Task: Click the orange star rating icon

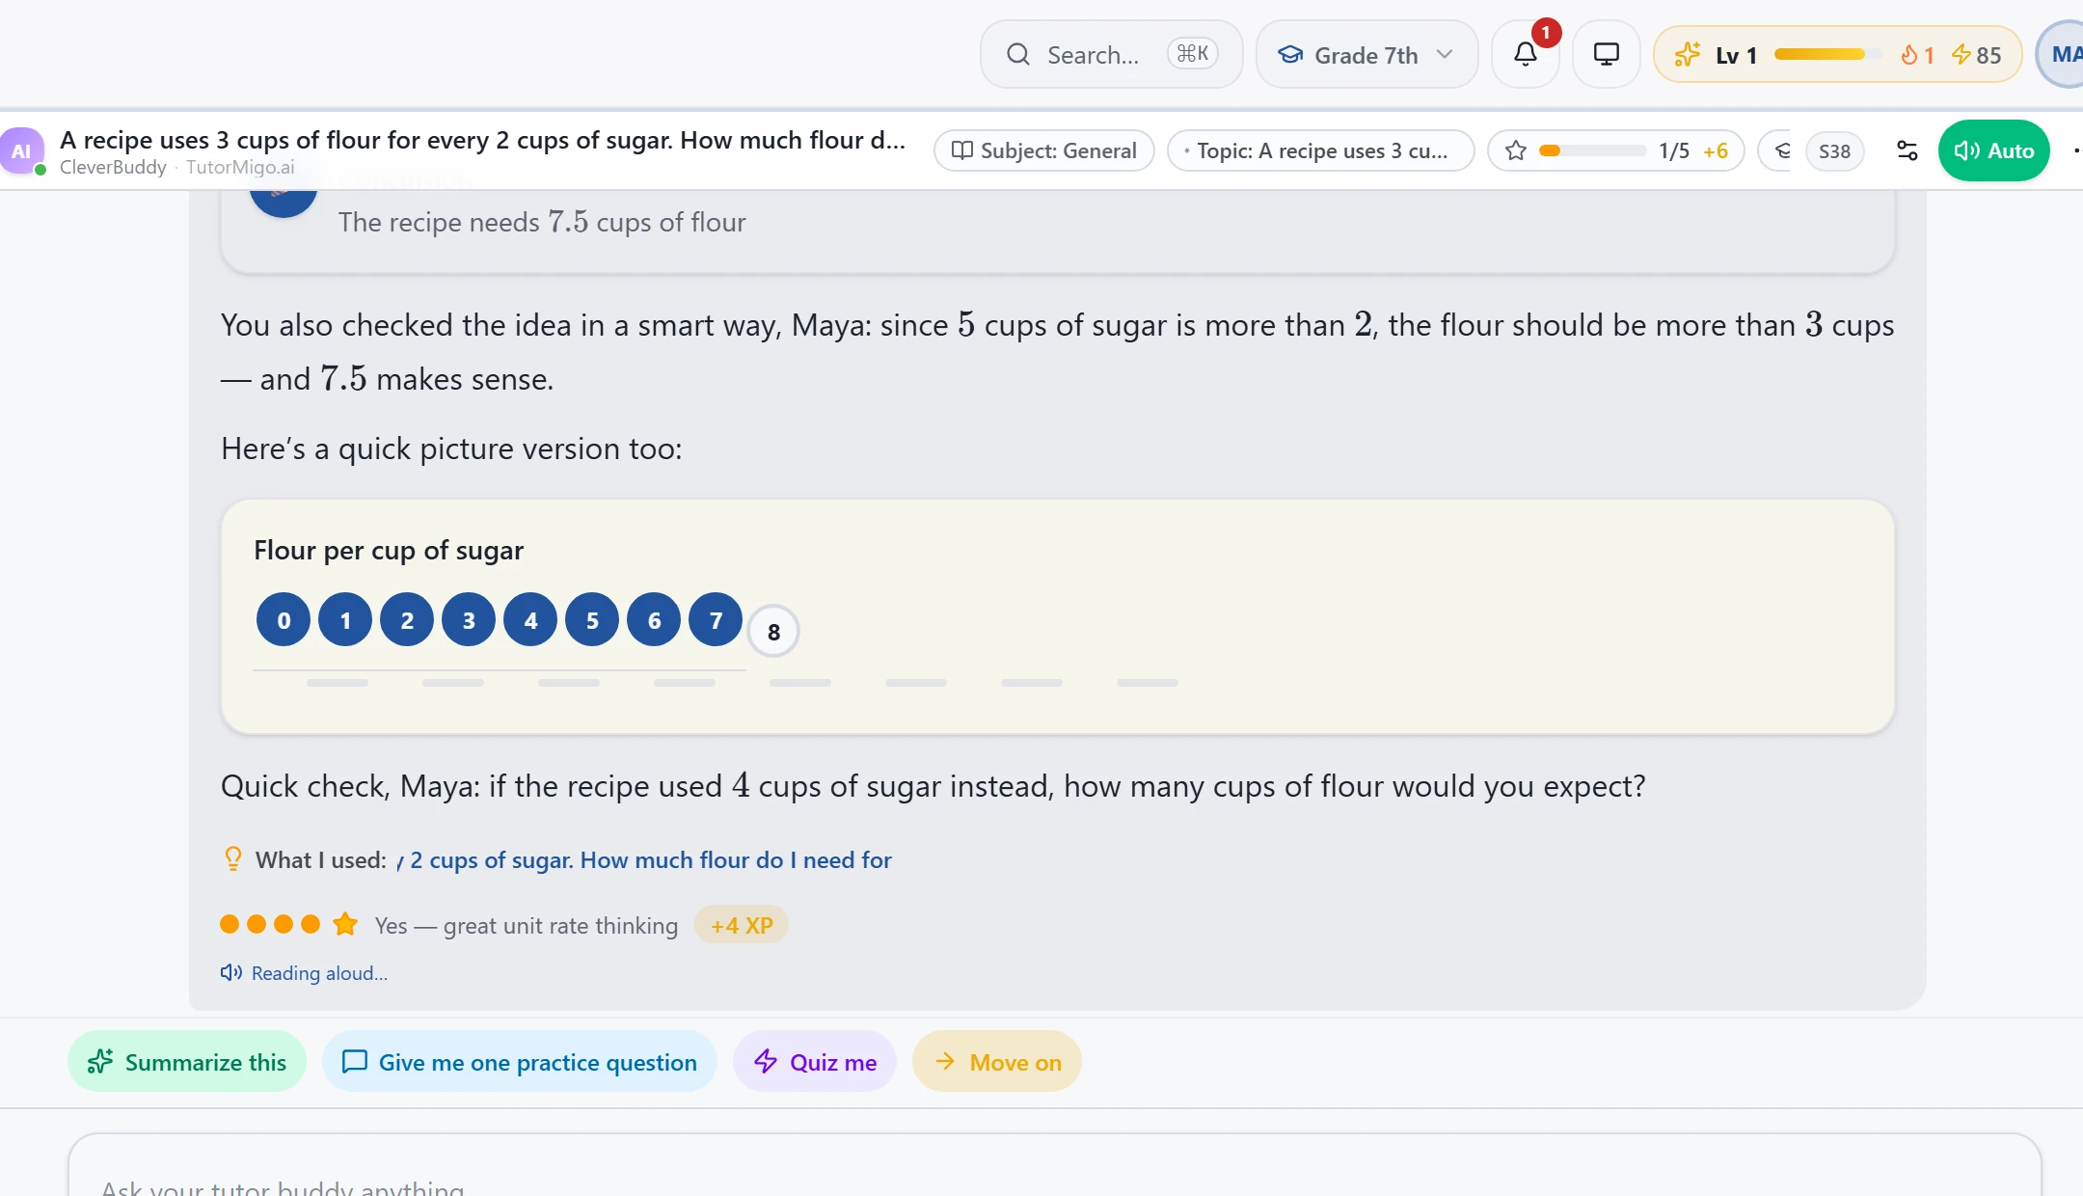Action: [345, 925]
